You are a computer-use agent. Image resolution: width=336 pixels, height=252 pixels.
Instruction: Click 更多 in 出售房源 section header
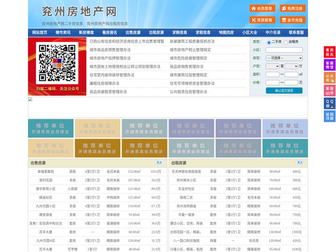coord(160,163)
